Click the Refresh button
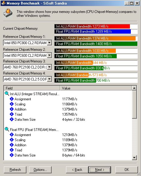 15,170
